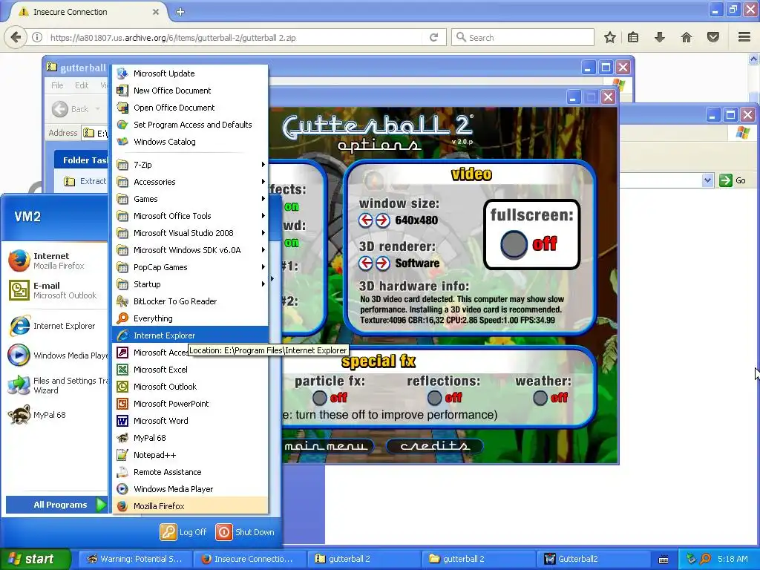The image size is (760, 570).
Task: Expand Microsoft Visual Studio 2008 folder
Action: (x=191, y=232)
